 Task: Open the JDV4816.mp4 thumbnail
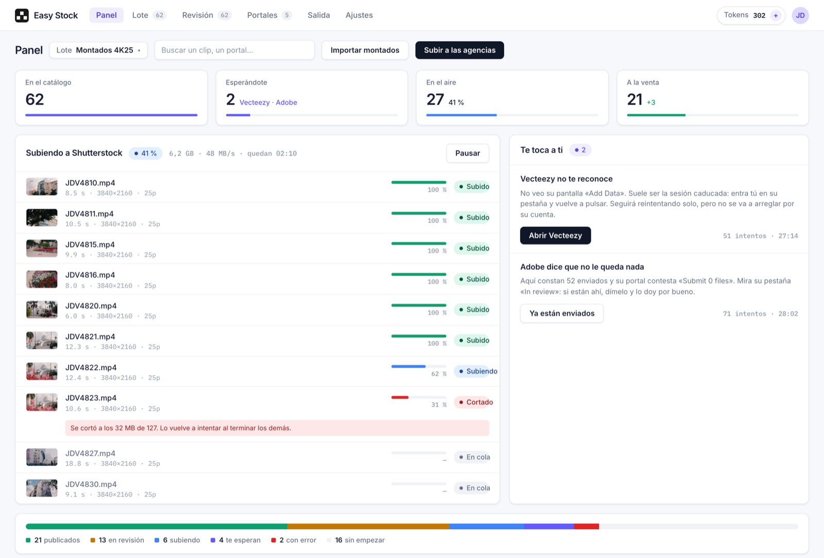(x=42, y=279)
